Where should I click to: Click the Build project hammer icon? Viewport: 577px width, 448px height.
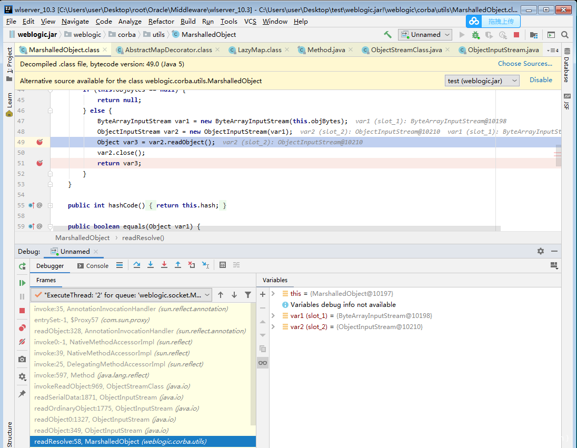tap(387, 35)
